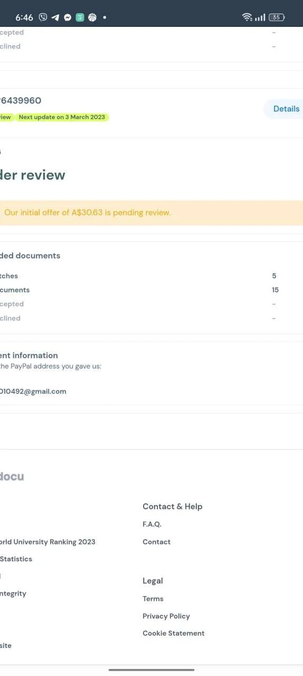Screen dimensions: 303x676
Task: Tap the green app notification icon
Action: tap(80, 17)
